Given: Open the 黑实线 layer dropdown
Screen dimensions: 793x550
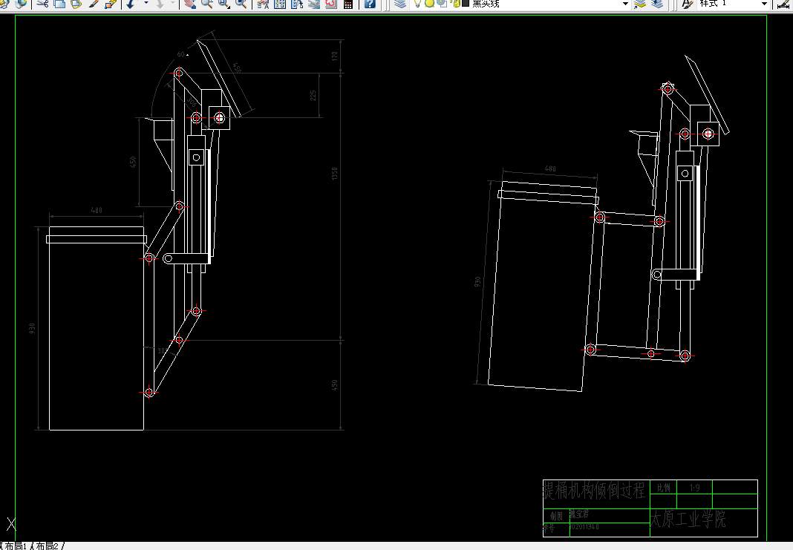Looking at the screenshot, I should point(625,4).
